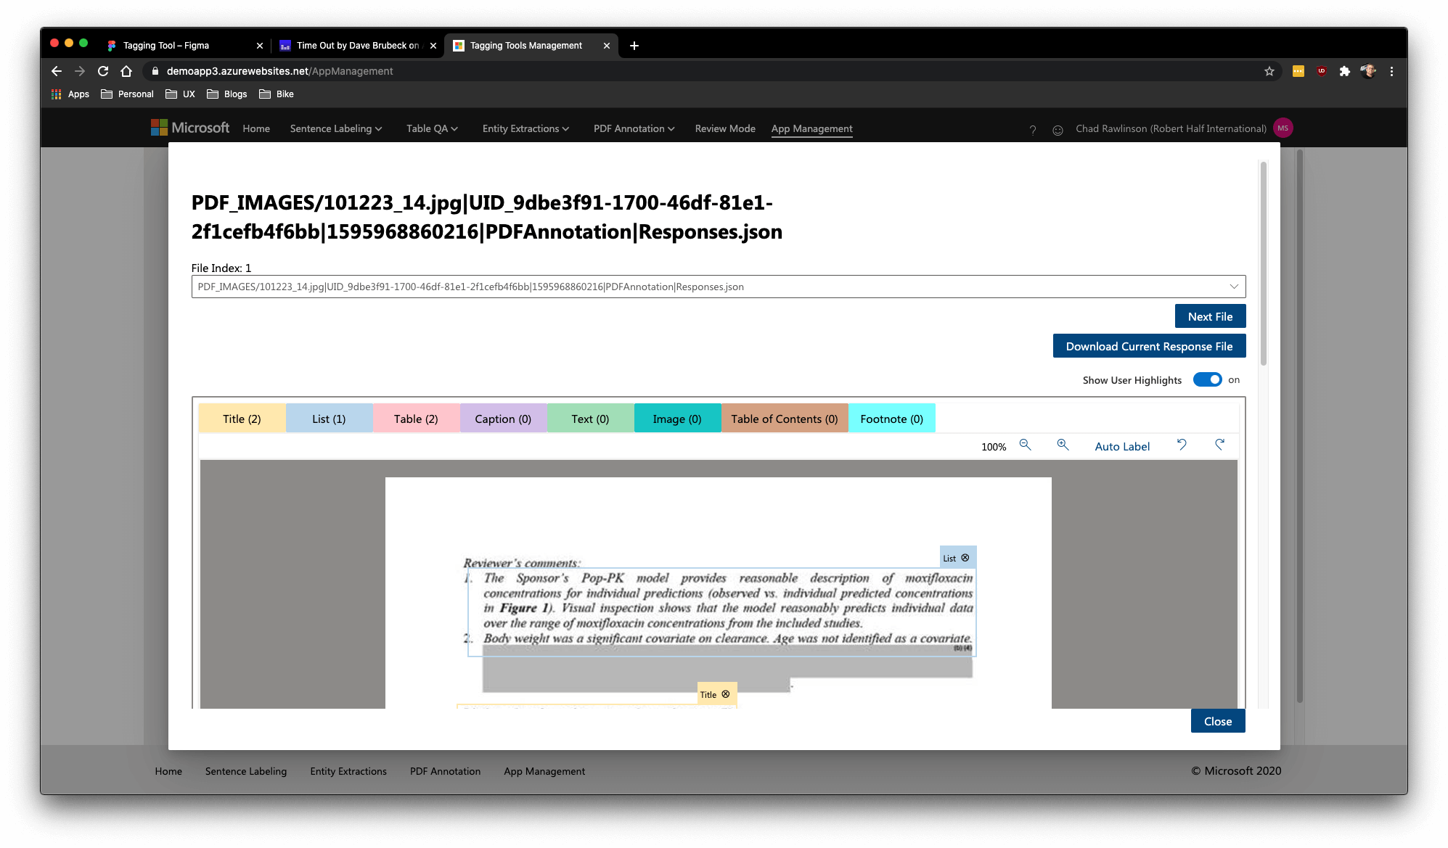The width and height of the screenshot is (1448, 848).
Task: Click the zoom in magnifier icon
Action: pyautogui.click(x=1063, y=445)
